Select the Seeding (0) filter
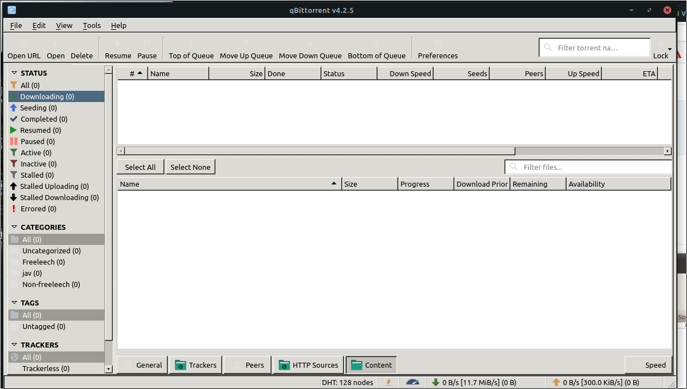The image size is (687, 389). point(56,108)
